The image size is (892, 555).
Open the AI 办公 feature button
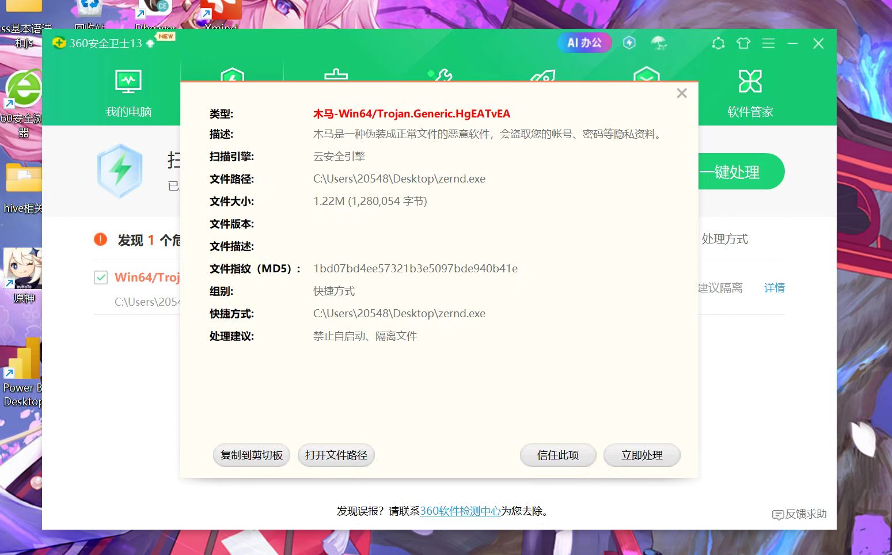point(584,43)
